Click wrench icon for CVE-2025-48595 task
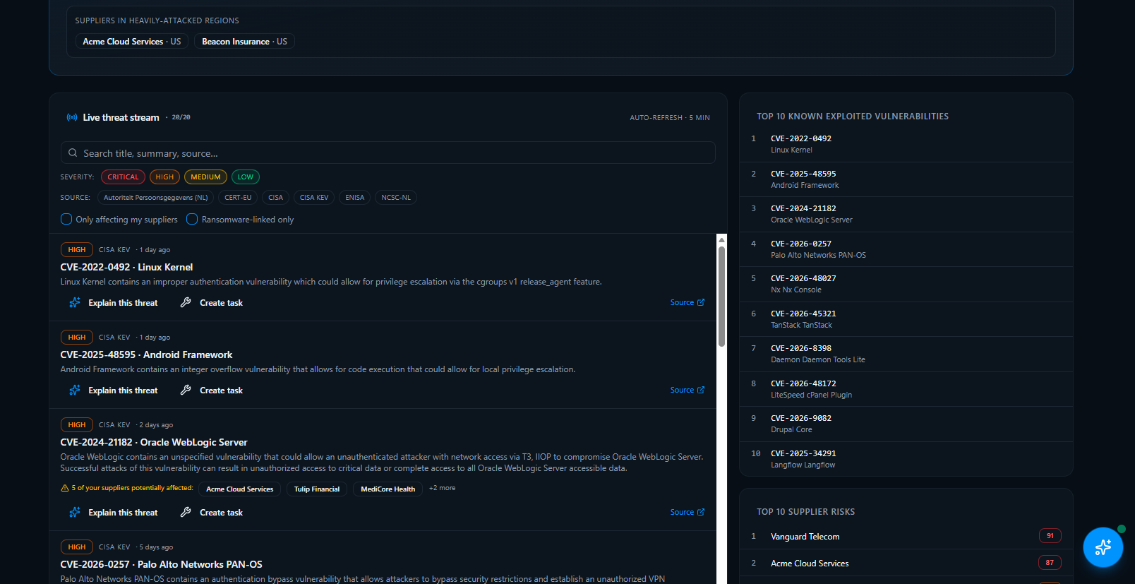This screenshot has height=584, width=1135. click(x=186, y=390)
